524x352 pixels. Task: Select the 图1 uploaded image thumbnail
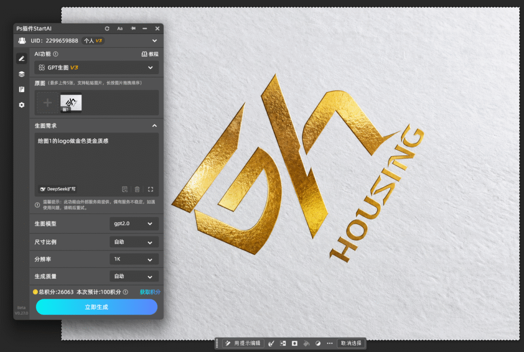coord(71,102)
